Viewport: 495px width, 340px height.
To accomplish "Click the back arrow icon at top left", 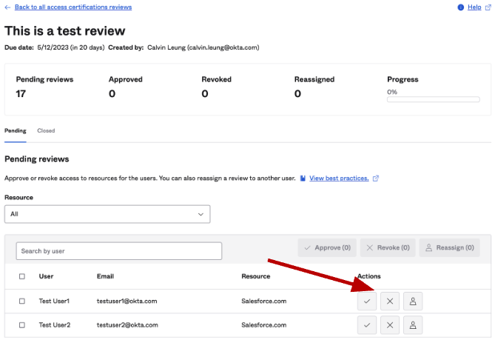I will [x=7, y=7].
